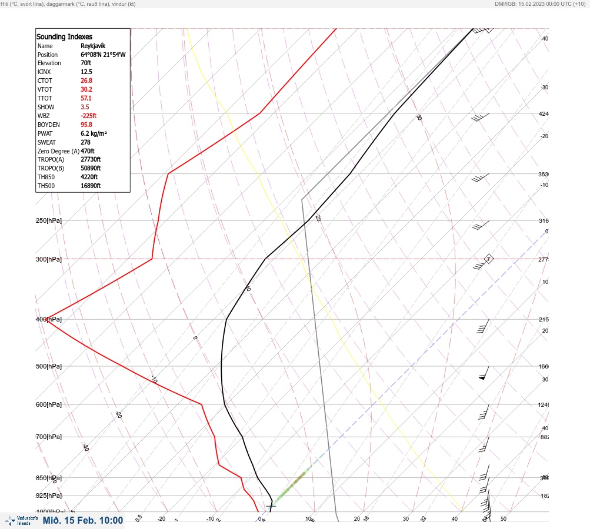Click the 'SWEAT' index label

pos(46,142)
